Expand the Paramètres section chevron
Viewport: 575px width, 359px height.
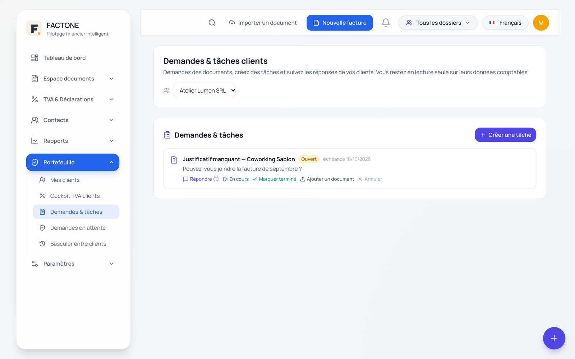pyautogui.click(x=111, y=264)
